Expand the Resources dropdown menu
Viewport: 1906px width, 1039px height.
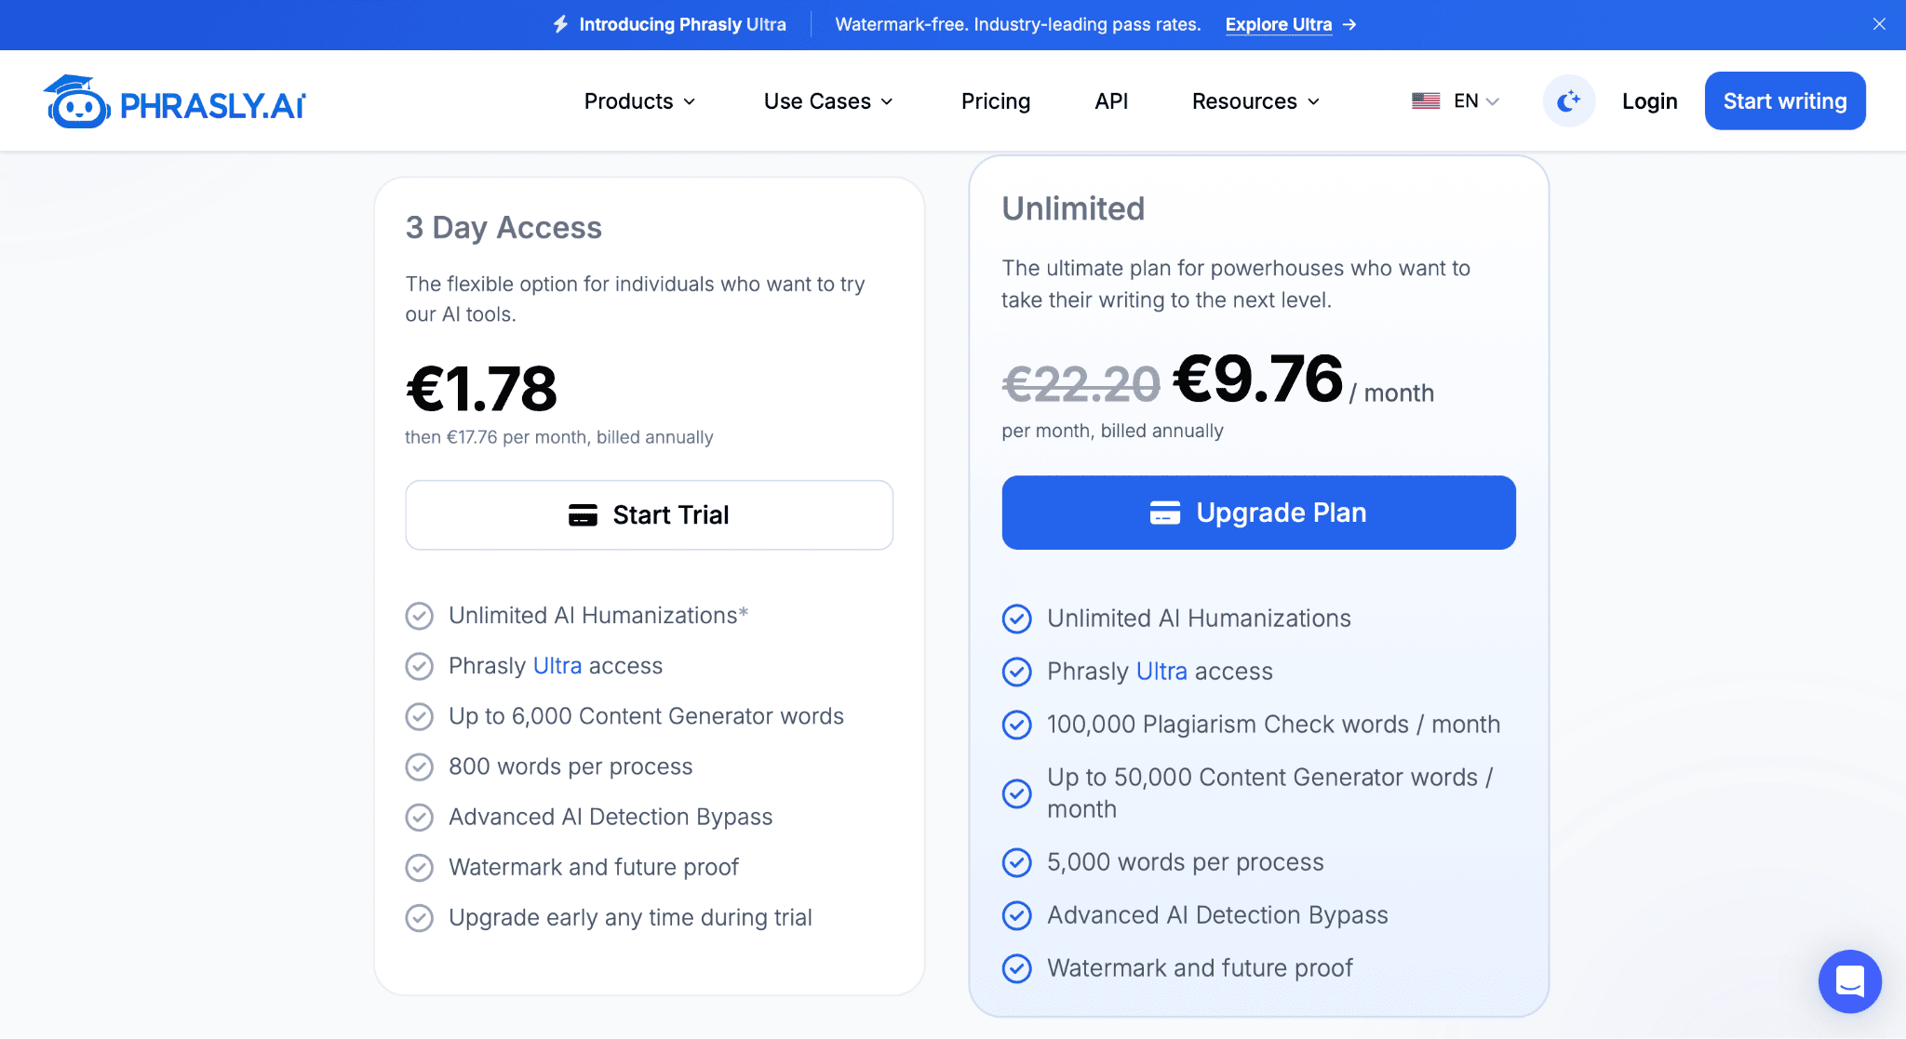point(1255,101)
